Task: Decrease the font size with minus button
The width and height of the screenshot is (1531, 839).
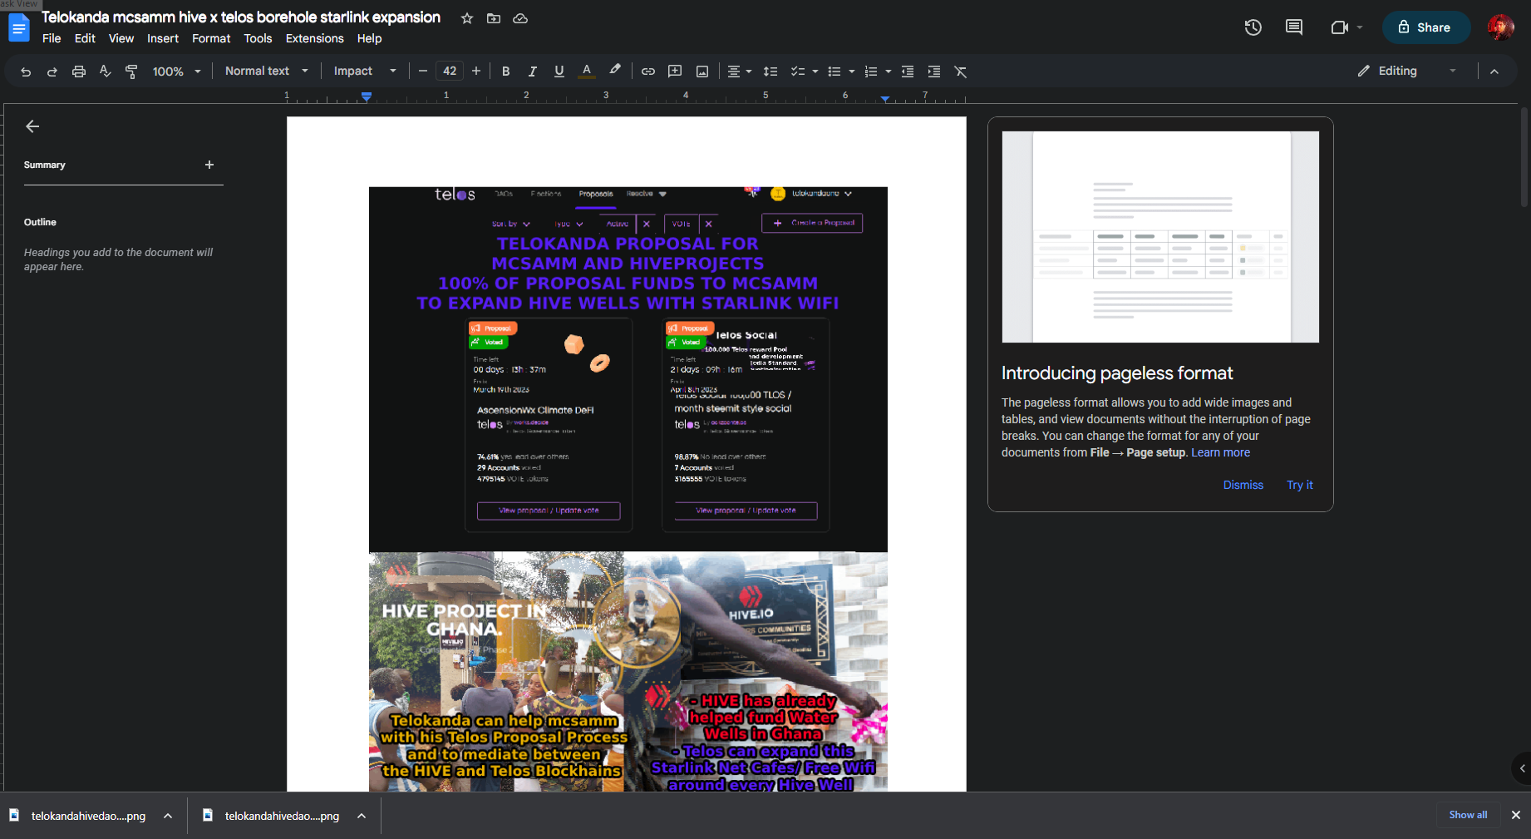Action: point(423,72)
